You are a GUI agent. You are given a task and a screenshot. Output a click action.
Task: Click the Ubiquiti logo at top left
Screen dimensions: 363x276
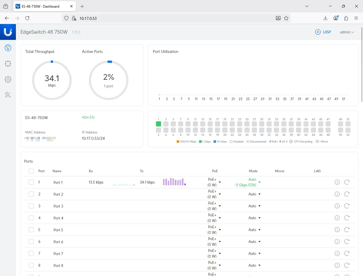pos(8,32)
